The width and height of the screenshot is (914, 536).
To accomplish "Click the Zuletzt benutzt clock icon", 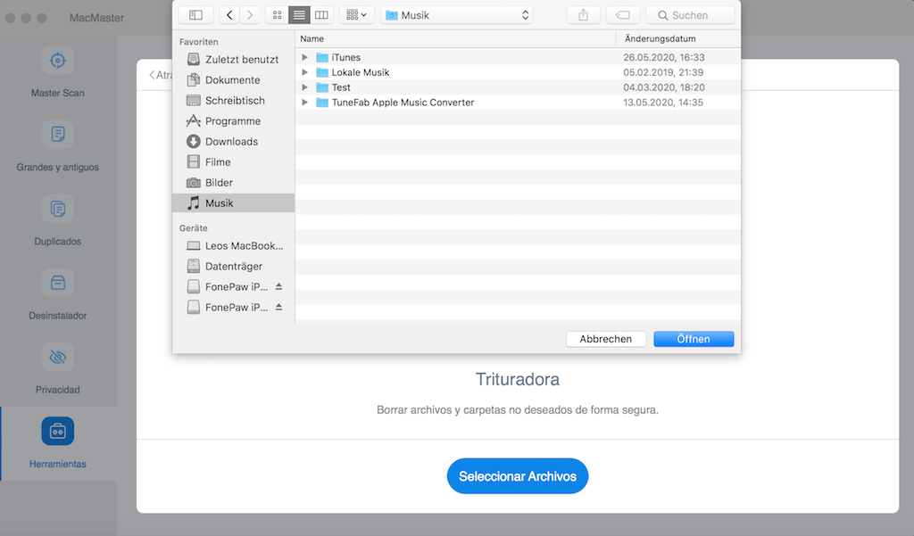I will [193, 60].
